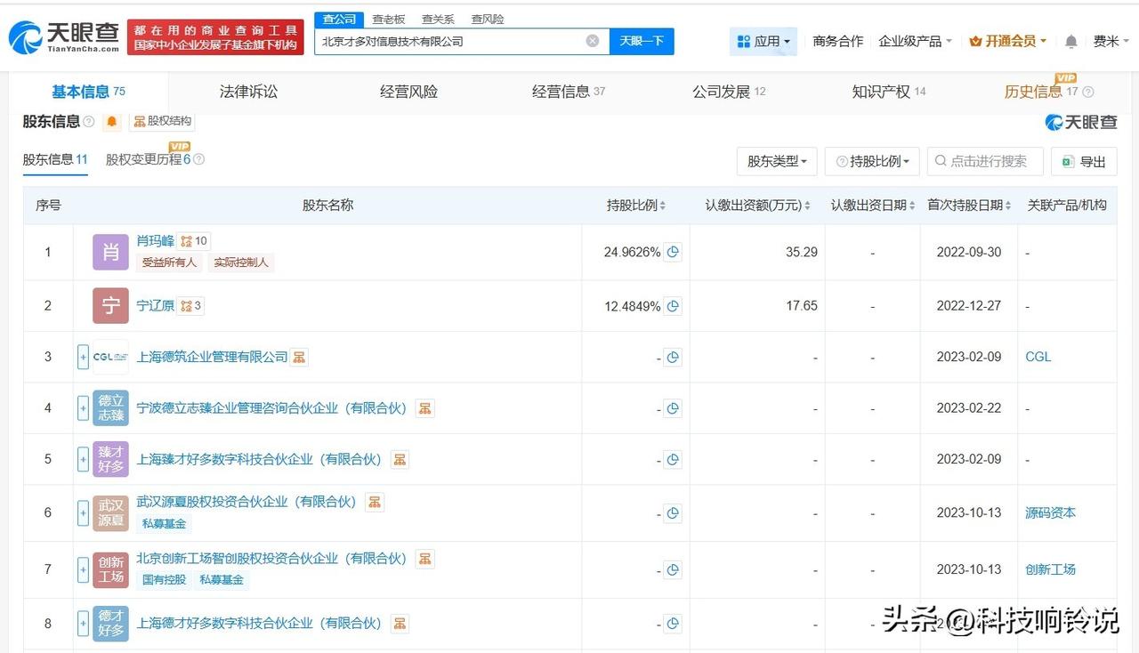Click the 导出 export button
This screenshot has width=1139, height=653.
(1084, 161)
